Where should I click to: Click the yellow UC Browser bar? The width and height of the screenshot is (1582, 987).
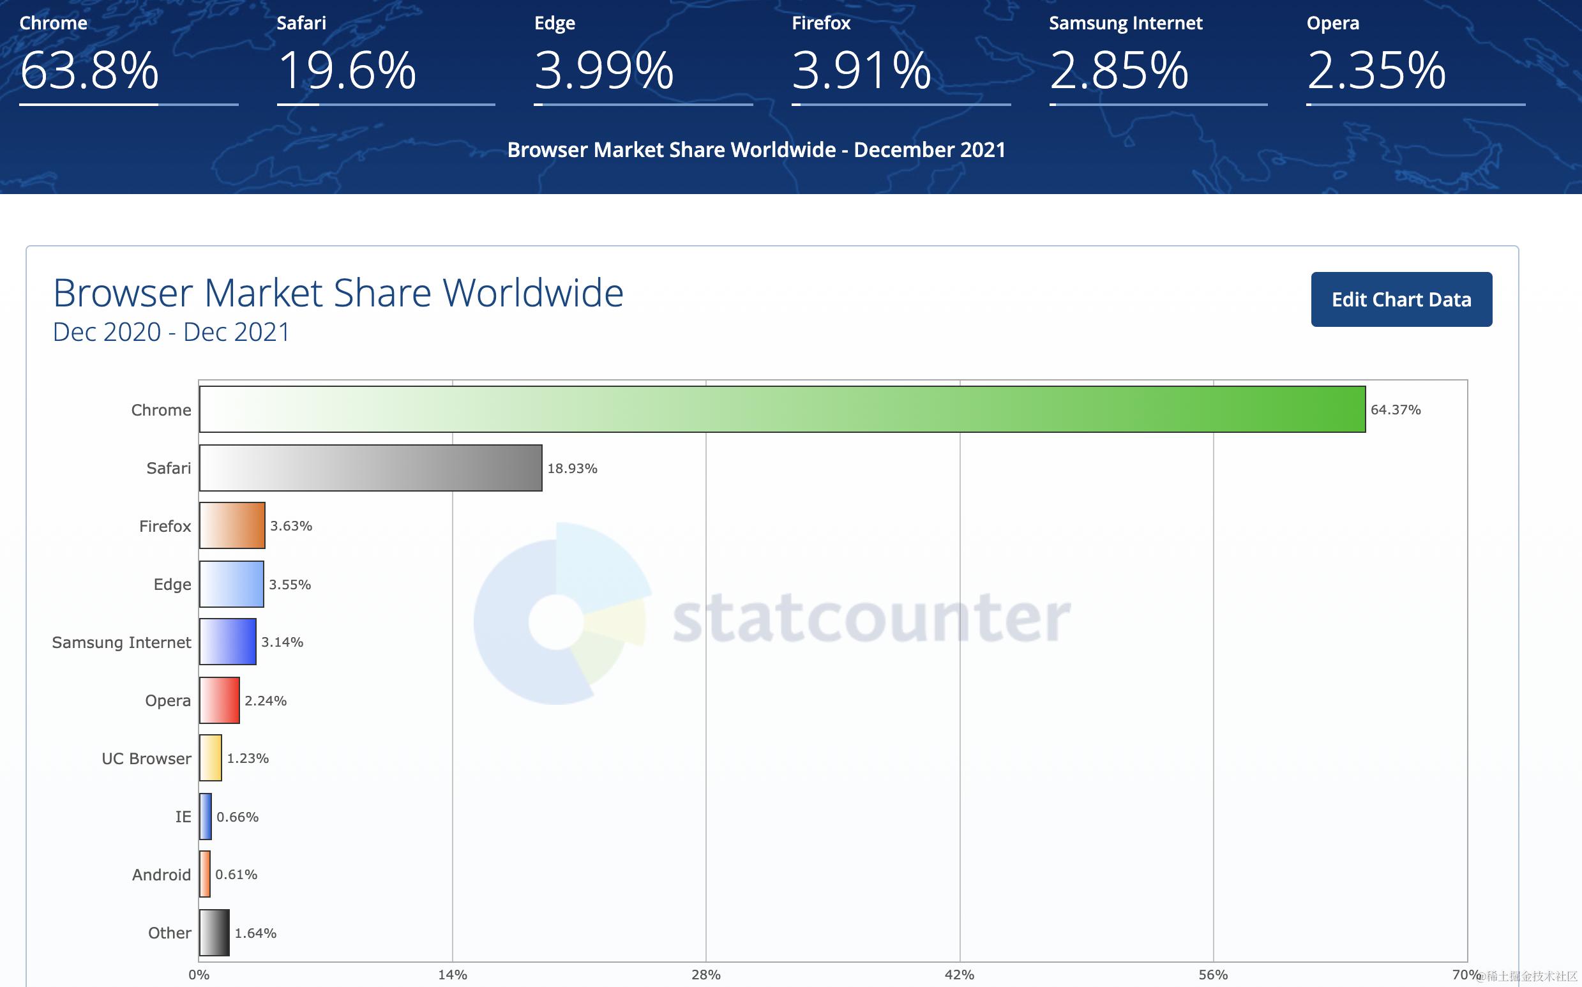coord(210,758)
